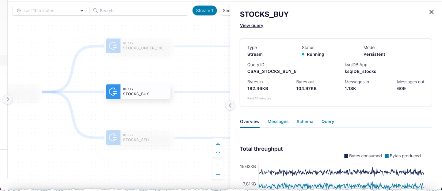Click the STOCKS_BUY query node icon
Viewport: 442px width, 191px height.
click(113, 92)
